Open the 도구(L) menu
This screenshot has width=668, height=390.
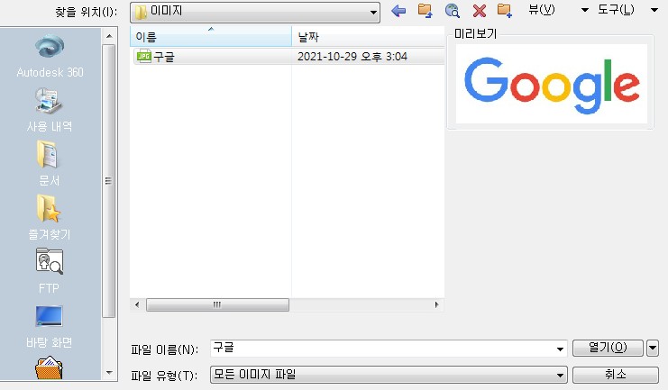tap(616, 9)
